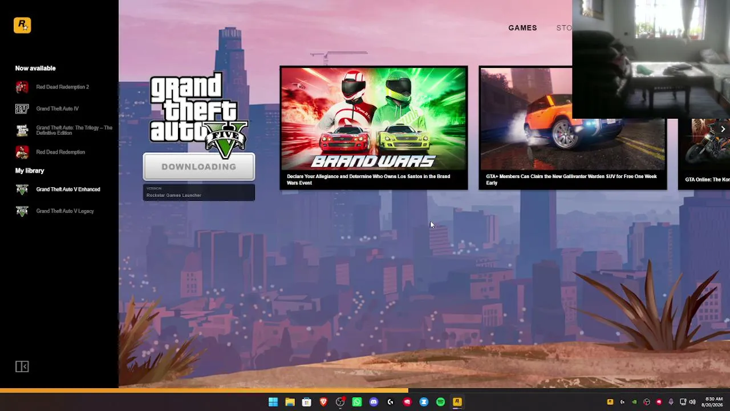Click the DOWNLOADING button
730x411 pixels.
[198, 167]
